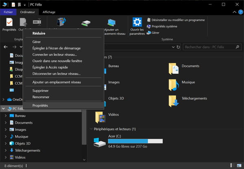Click the Acer (C:) disk usage bar
The width and height of the screenshot is (244, 169).
coord(135,141)
